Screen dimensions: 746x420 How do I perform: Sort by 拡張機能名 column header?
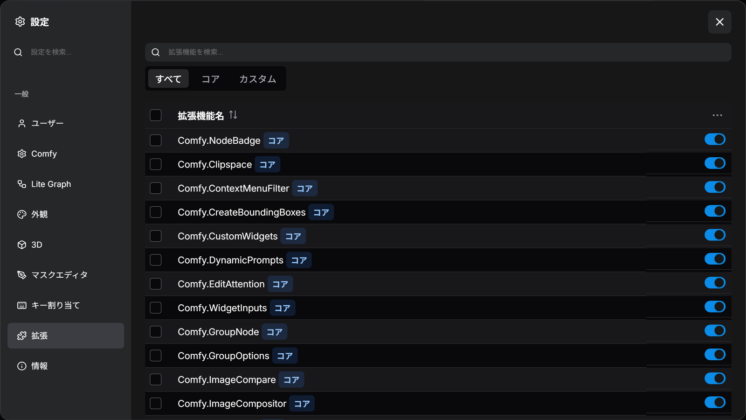click(x=201, y=115)
